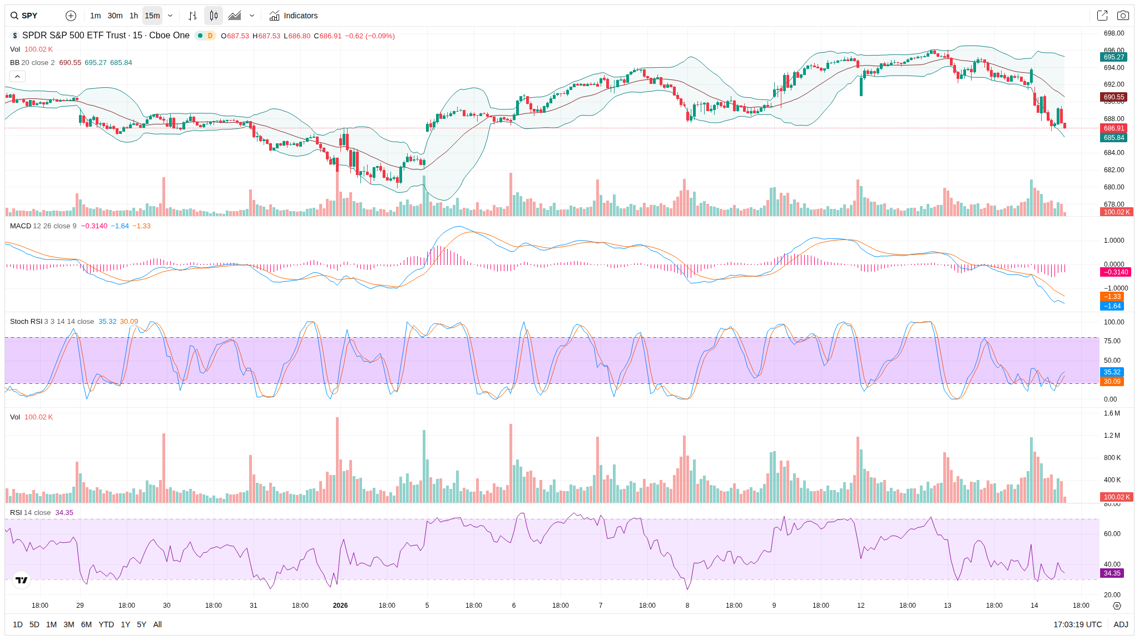The height and width of the screenshot is (640, 1139).
Task: Open the time interval dropdown arrow
Action: pos(170,16)
